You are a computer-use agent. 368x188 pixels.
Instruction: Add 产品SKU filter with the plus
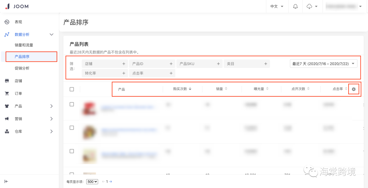[x=218, y=64]
